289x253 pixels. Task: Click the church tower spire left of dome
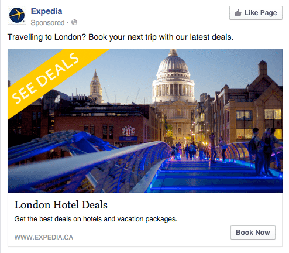tap(95, 86)
